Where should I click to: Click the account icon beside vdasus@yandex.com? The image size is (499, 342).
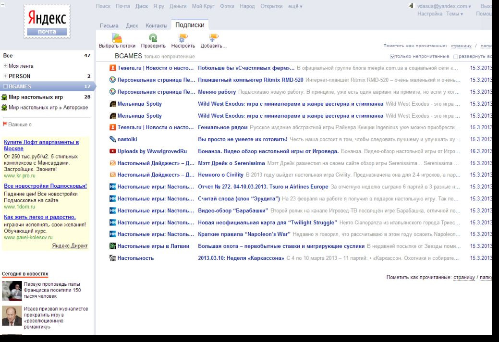tap(411, 6)
